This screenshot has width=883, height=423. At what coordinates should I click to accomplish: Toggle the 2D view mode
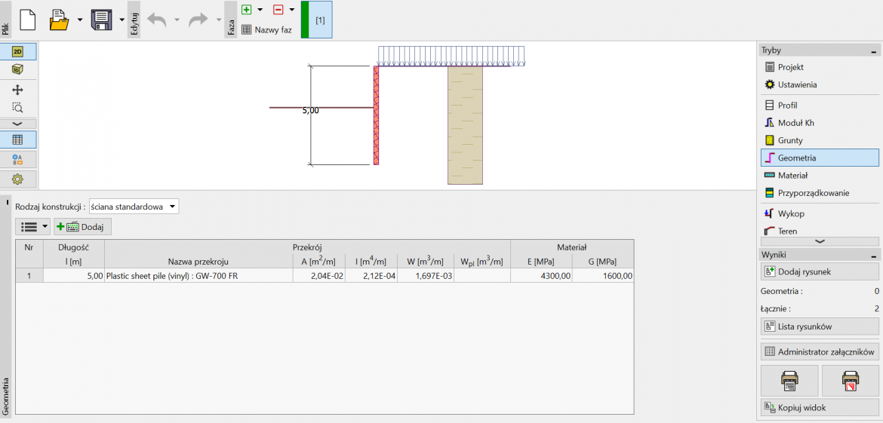[18, 52]
